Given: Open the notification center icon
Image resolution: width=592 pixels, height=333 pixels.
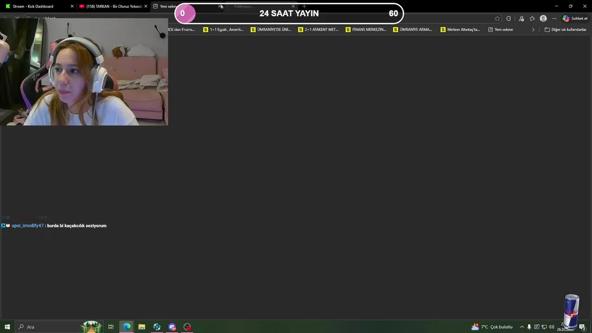Looking at the screenshot, I should click(582, 327).
